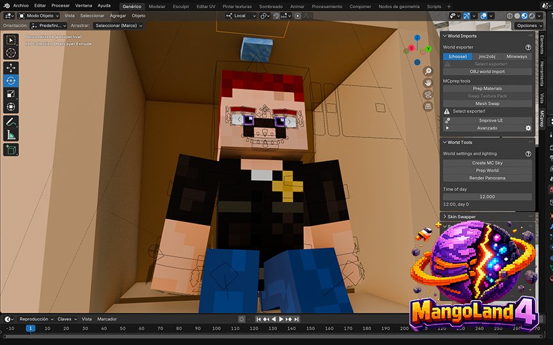Play the animation forward

pyautogui.click(x=281, y=319)
